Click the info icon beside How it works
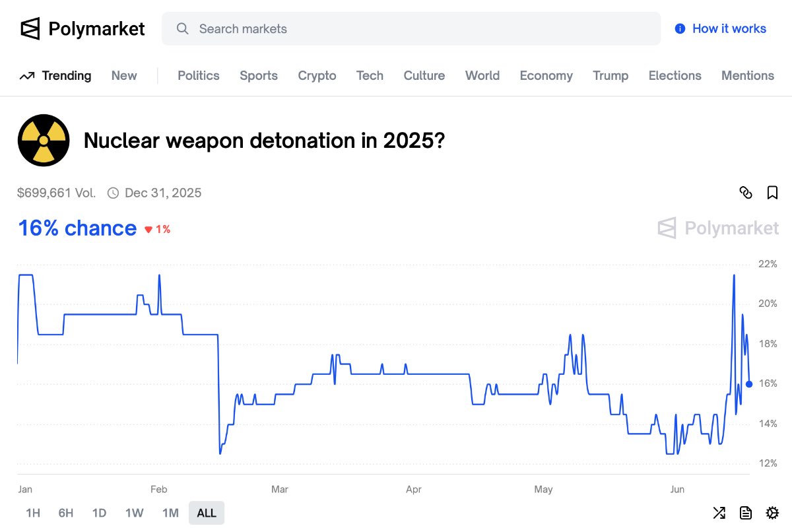 click(680, 29)
